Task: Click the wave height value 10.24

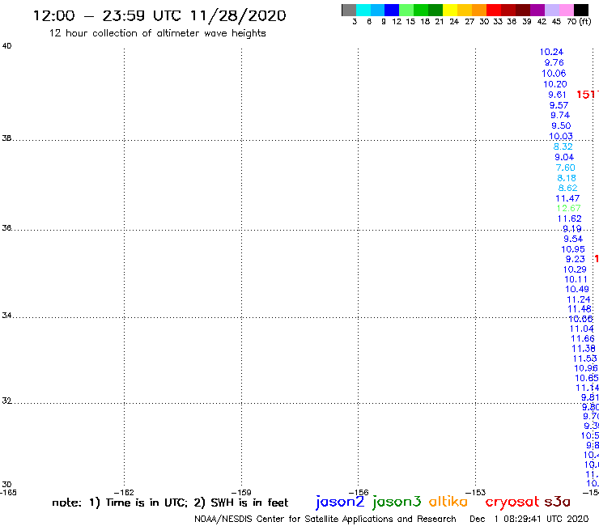Action: 551,53
